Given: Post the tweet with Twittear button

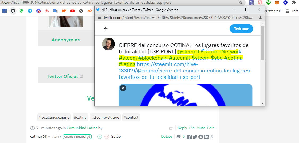Looking at the screenshot, I should 241,29.
